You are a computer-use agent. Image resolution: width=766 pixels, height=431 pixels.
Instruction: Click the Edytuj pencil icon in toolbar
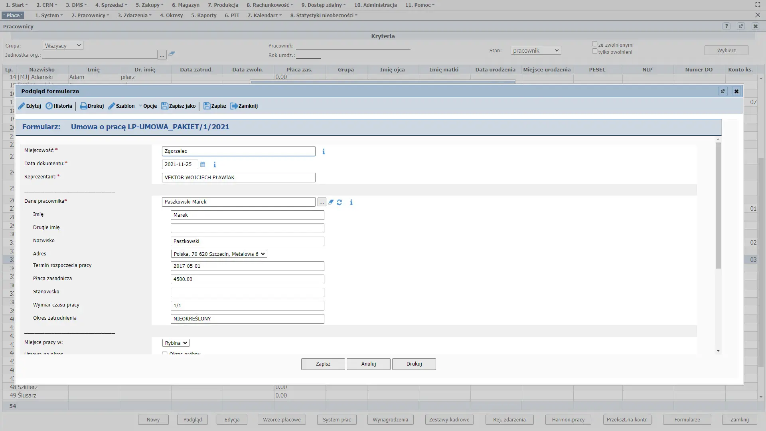tap(22, 106)
